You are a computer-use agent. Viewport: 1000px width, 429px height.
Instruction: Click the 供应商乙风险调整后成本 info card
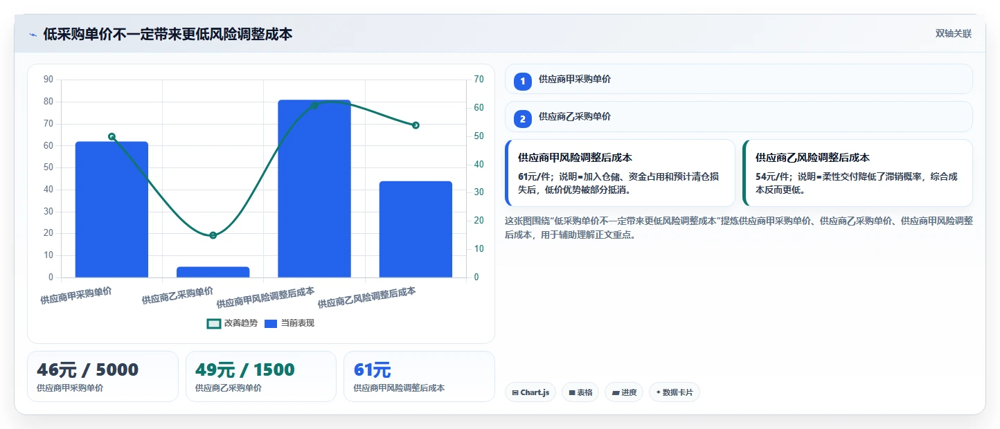click(x=857, y=173)
